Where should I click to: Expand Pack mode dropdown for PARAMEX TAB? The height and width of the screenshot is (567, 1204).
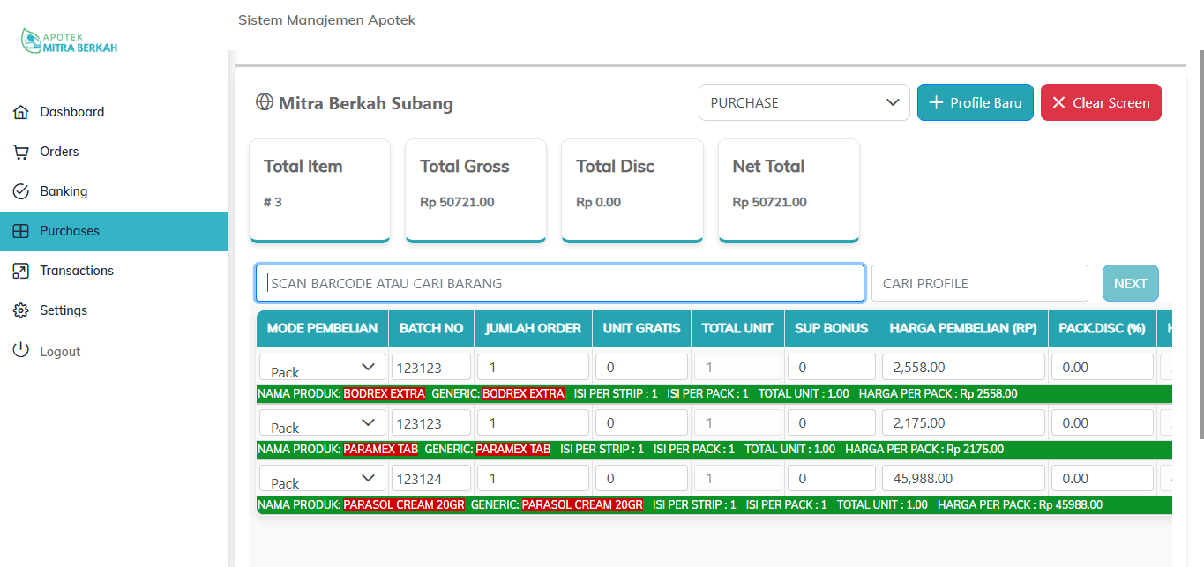pyautogui.click(x=322, y=423)
